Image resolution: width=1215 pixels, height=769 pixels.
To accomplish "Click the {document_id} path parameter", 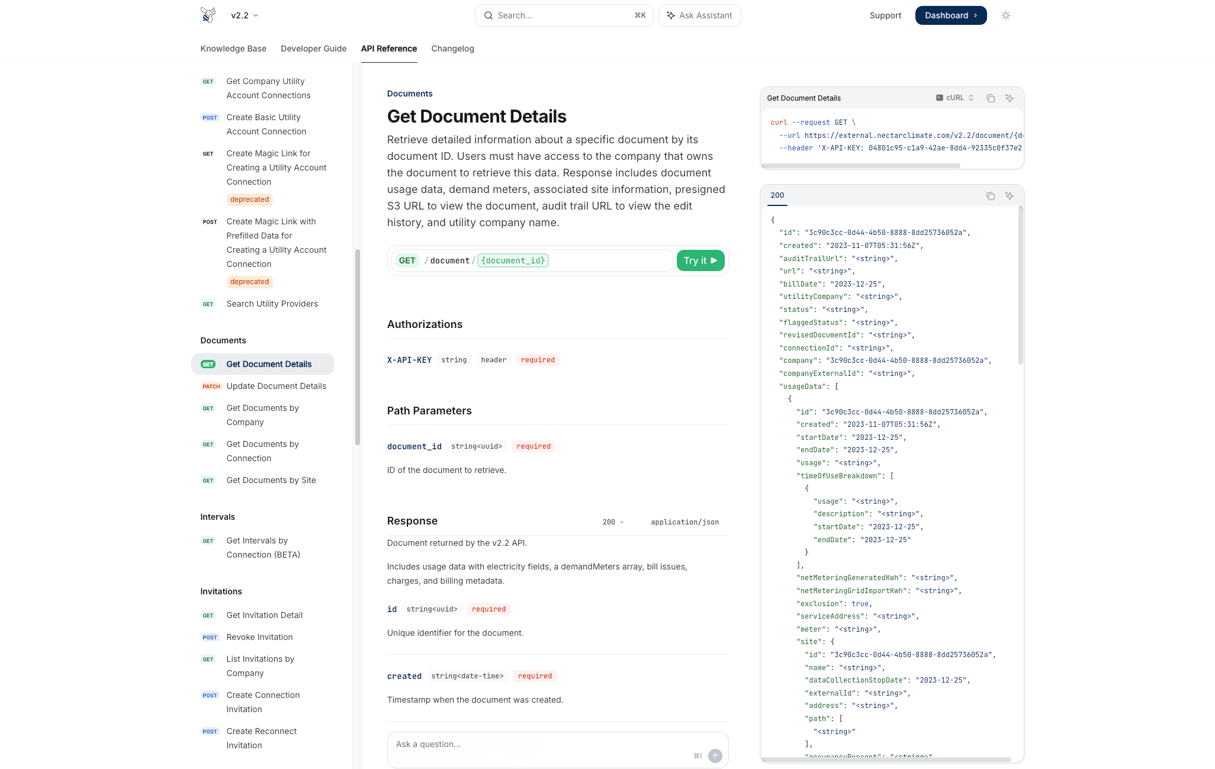I will (x=513, y=260).
